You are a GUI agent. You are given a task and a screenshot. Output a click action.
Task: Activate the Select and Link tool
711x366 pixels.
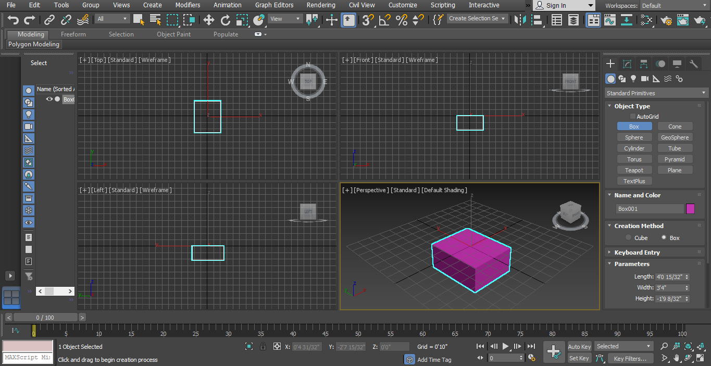pos(49,20)
